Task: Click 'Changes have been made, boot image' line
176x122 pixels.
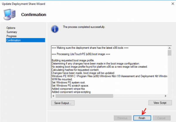Action: click(83, 73)
